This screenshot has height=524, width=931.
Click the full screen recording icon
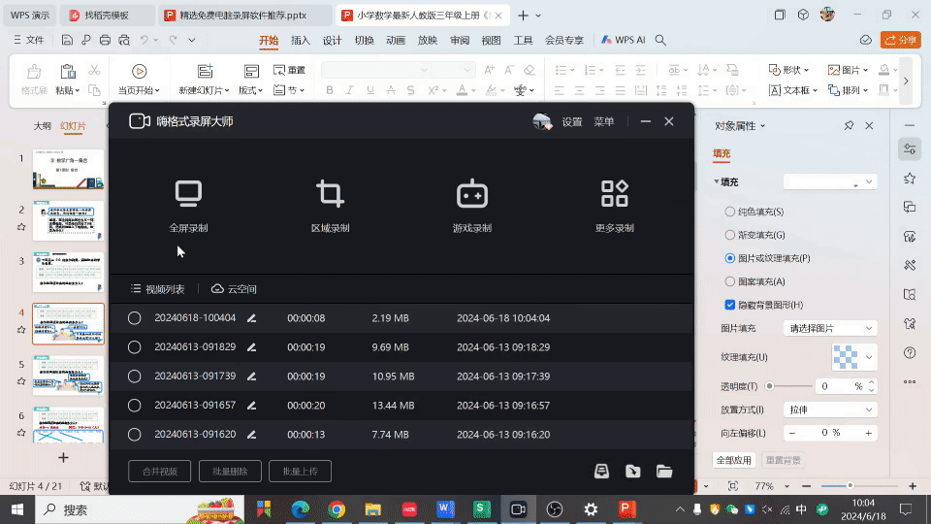(188, 193)
